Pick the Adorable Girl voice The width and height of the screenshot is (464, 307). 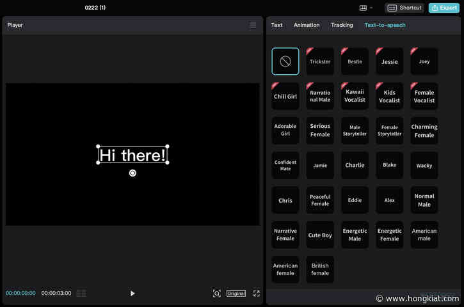[285, 130]
